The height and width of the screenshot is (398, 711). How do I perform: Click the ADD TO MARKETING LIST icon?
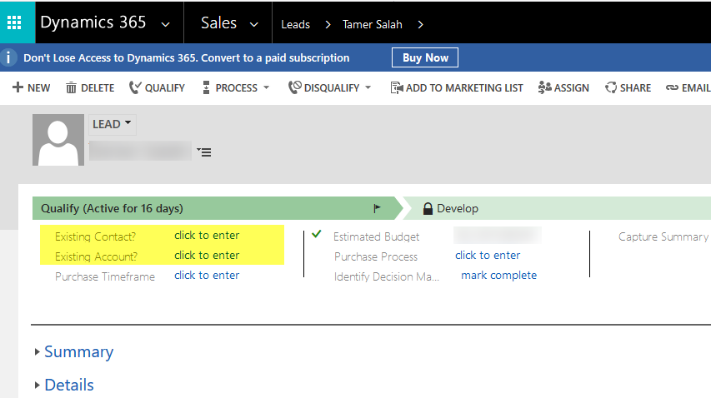pos(397,87)
